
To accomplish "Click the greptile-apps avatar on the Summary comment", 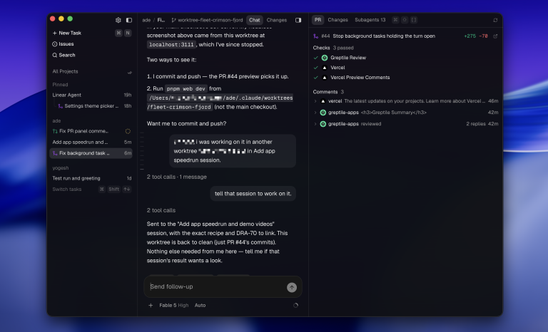I will pos(323,113).
